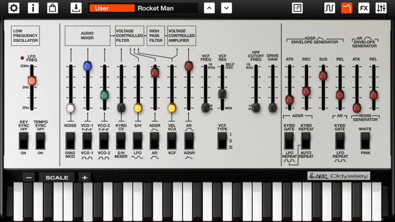Open the shop bag icon

pyautogui.click(x=52, y=8)
